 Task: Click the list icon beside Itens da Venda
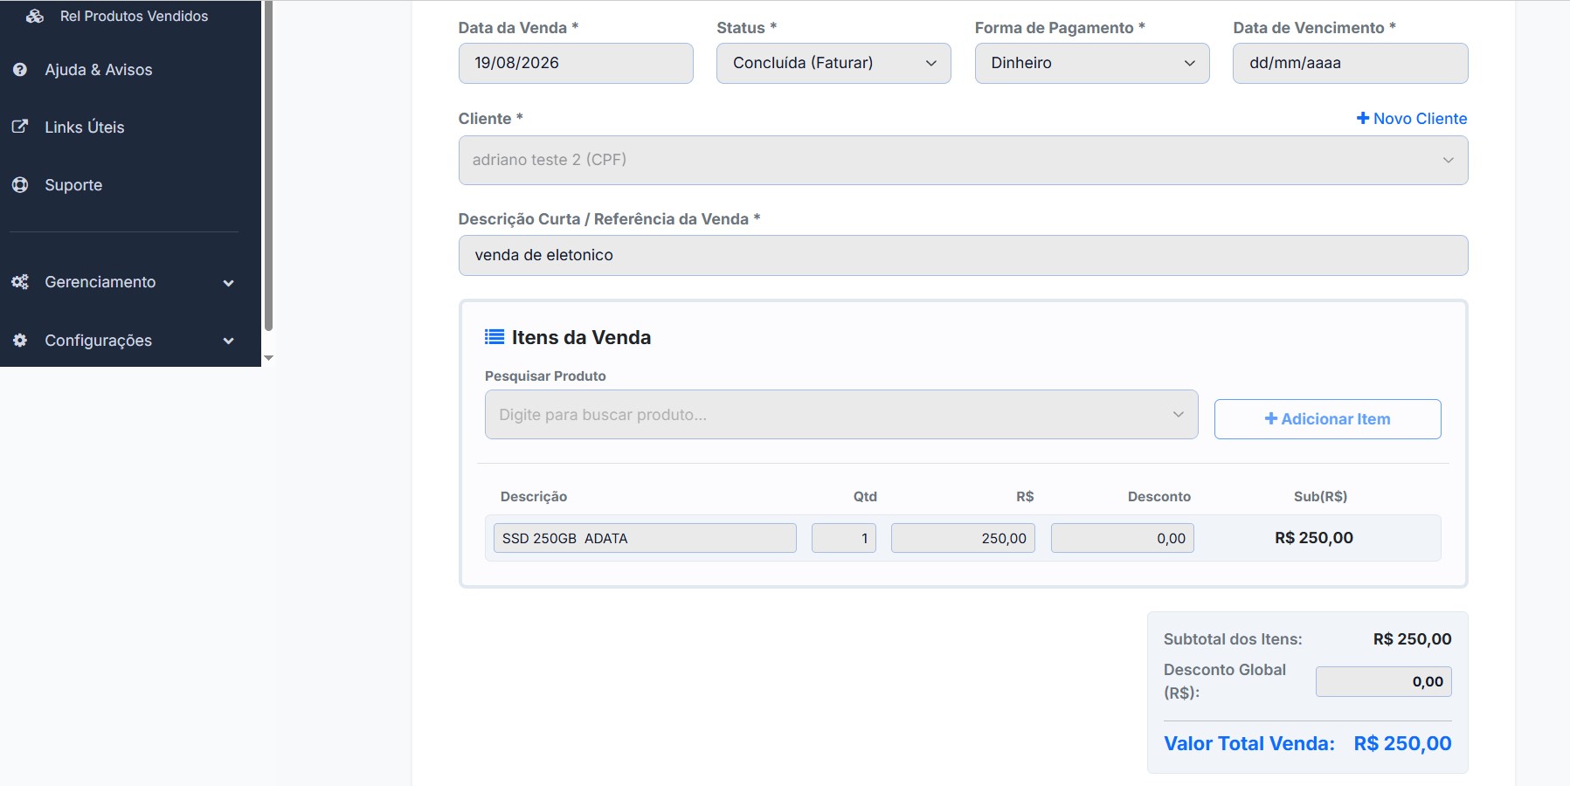point(495,336)
